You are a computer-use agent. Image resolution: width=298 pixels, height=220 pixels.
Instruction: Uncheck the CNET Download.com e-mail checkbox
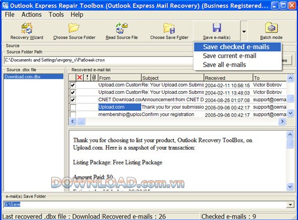point(73,100)
